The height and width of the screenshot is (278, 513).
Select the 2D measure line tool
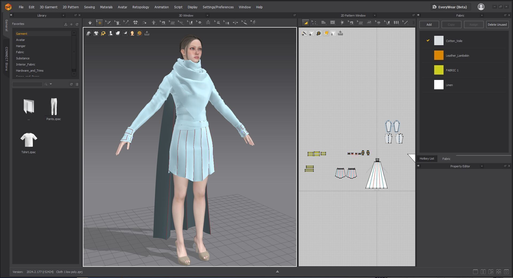point(405,23)
